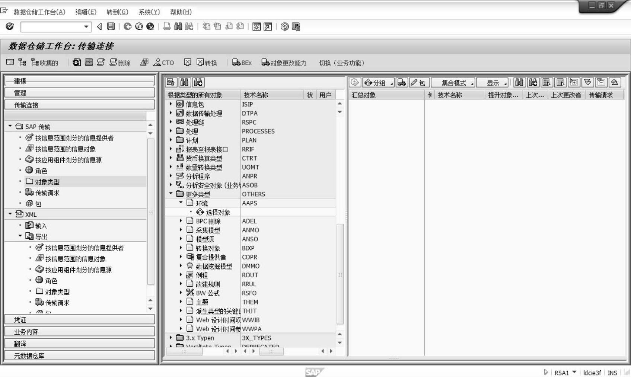Click the find binoculars icon above object tree
The width and height of the screenshot is (631, 377).
pyautogui.click(x=184, y=82)
